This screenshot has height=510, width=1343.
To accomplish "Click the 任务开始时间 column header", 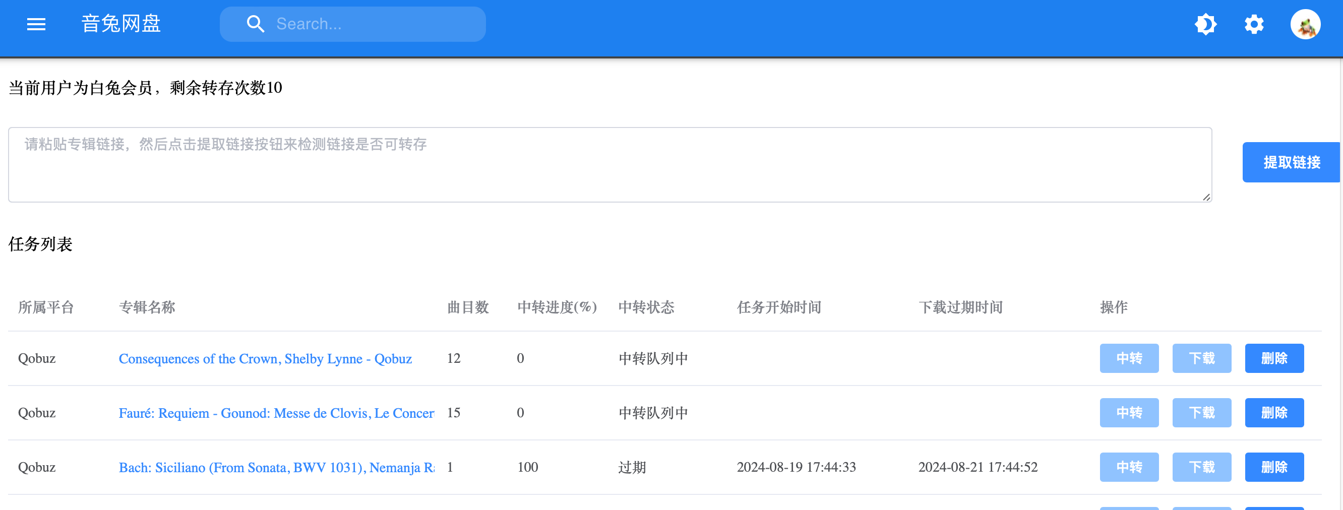I will (779, 307).
